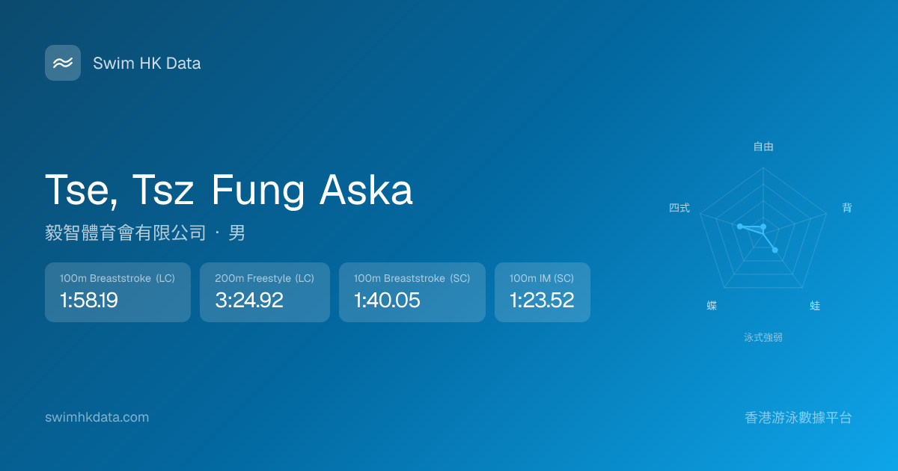Screen dimensions: 898x471
Task: Click the 蝶 label on the radar chart
Action: coord(712,306)
